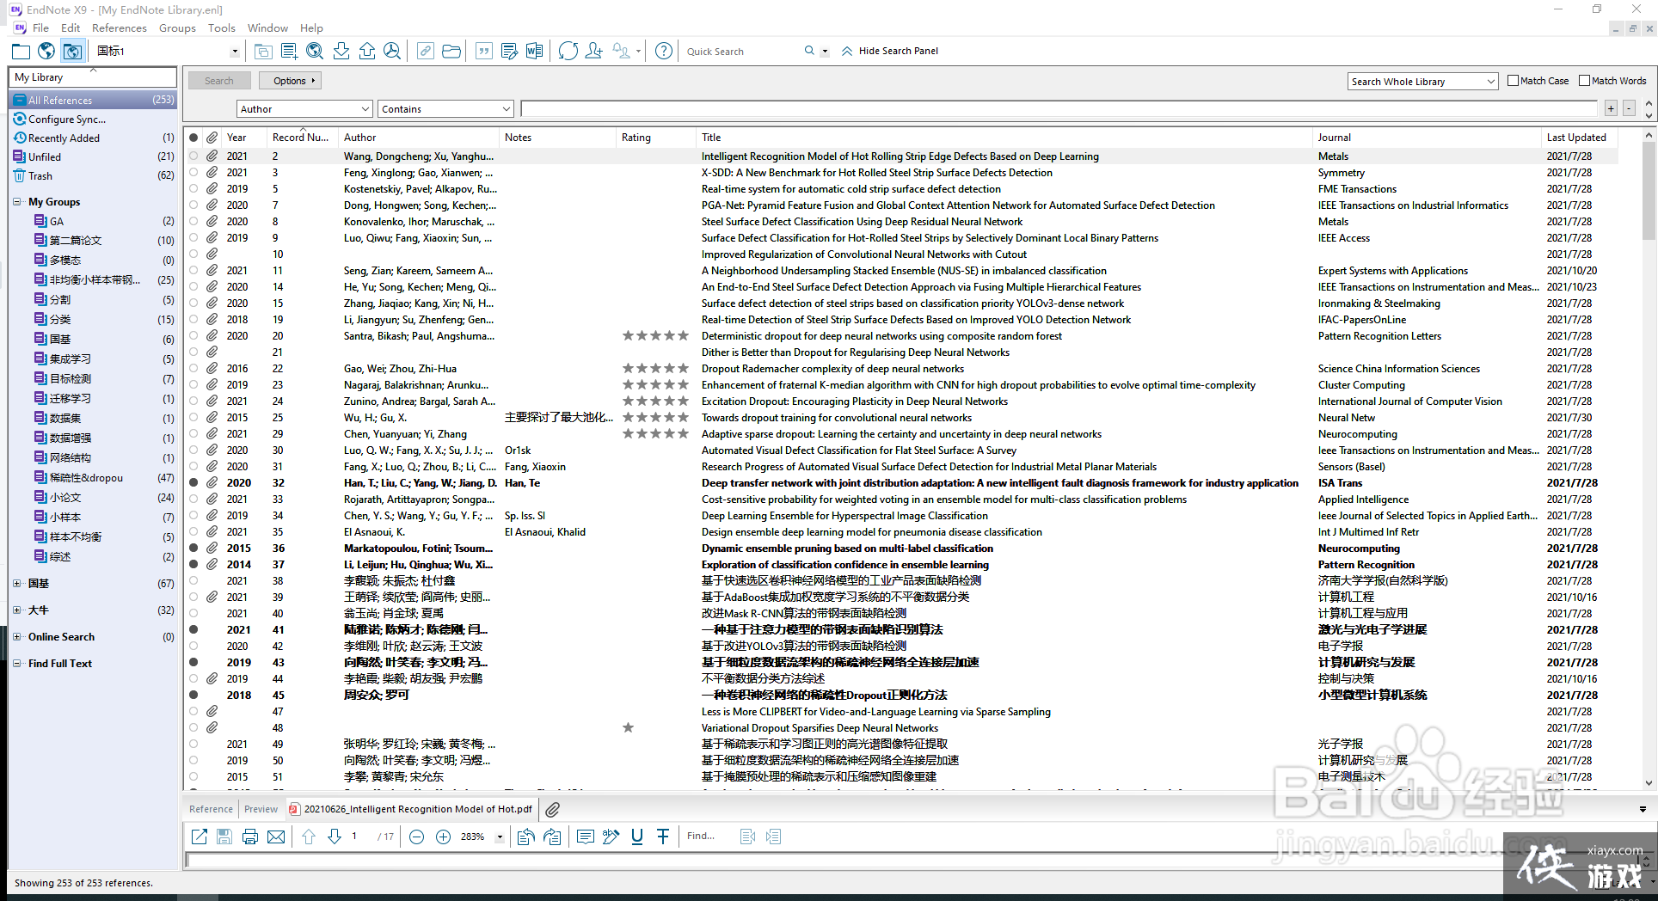Click the Sync Library icon

[568, 52]
